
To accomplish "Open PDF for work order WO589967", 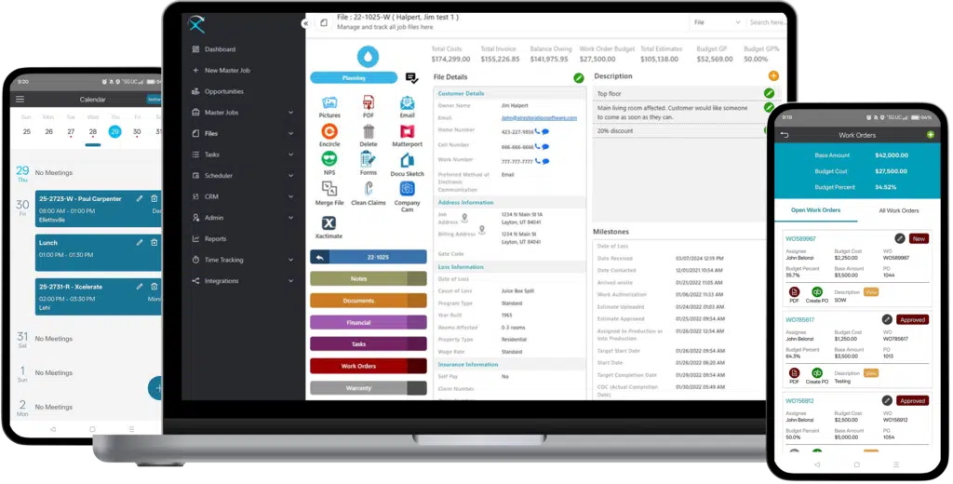I will pyautogui.click(x=795, y=294).
